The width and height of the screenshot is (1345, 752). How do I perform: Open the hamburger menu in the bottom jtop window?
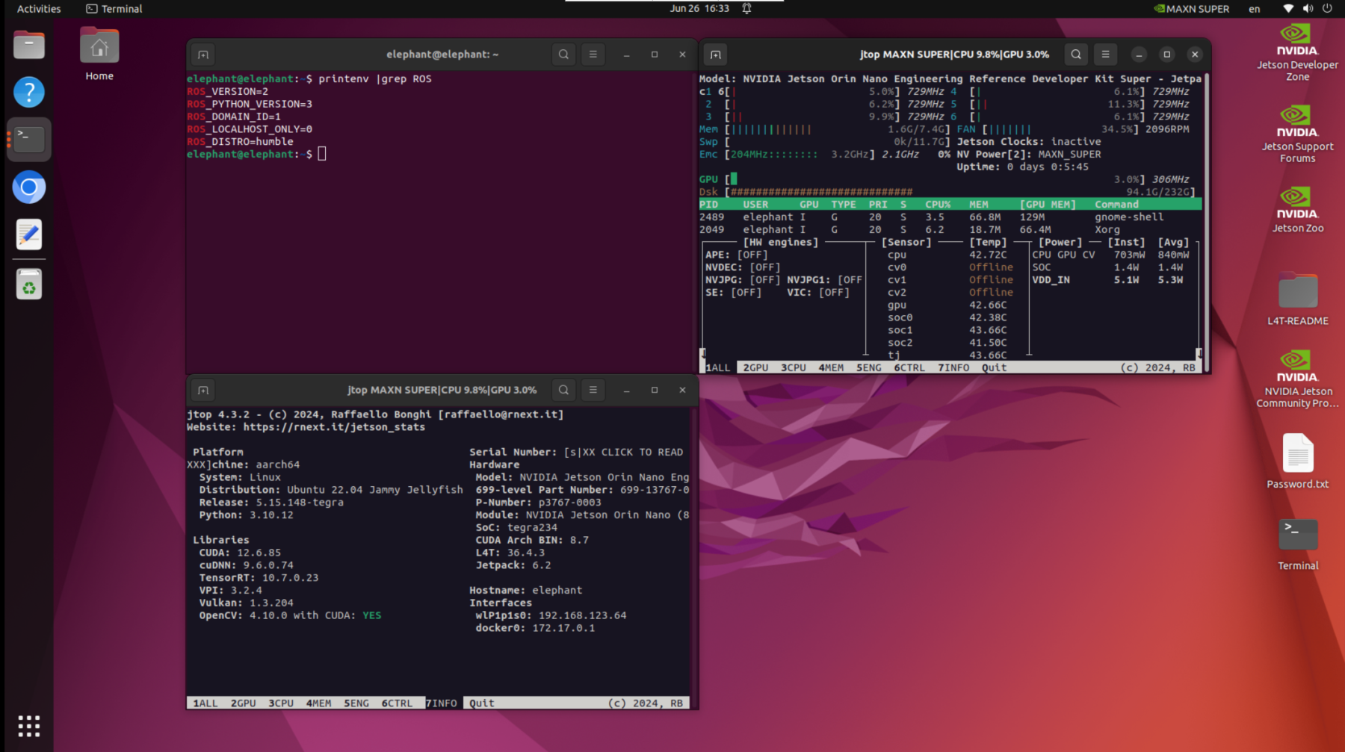click(x=593, y=390)
